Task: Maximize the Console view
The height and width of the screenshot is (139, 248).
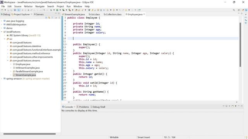Action: coord(242,106)
